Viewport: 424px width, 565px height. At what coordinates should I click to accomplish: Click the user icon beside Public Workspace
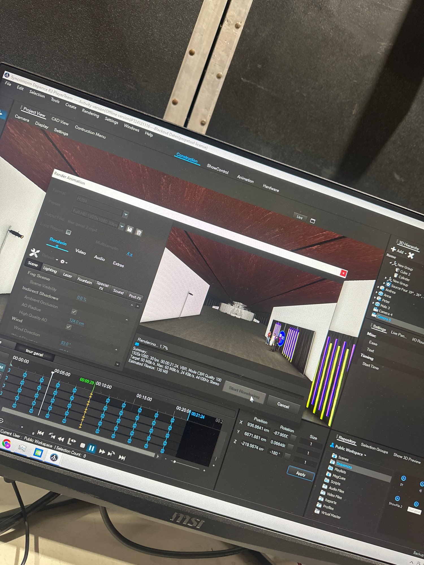[x=332, y=445]
